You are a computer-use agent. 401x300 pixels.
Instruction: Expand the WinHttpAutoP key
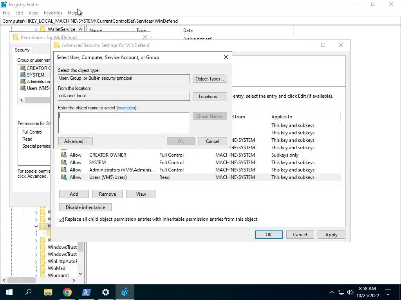pos(36,261)
